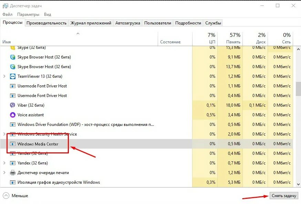
Task: Click the scrollbar down arrow
Action: click(x=298, y=184)
